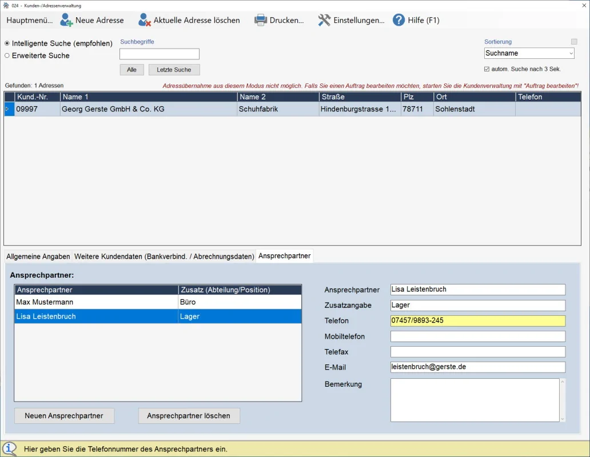The image size is (590, 457).
Task: Open the Hauptmenü menu
Action: pyautogui.click(x=29, y=20)
